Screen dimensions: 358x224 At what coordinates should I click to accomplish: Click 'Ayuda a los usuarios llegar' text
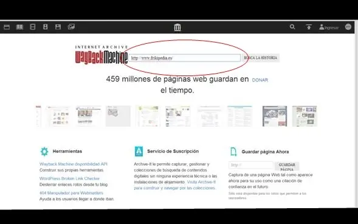pyautogui.click(x=77, y=199)
